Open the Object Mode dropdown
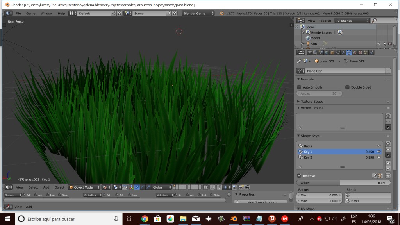This screenshot has width=400, height=225. [x=83, y=187]
